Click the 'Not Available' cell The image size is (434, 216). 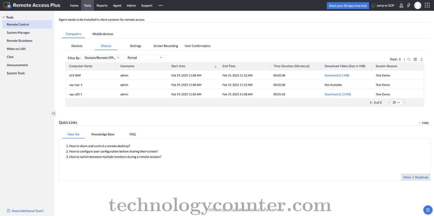333,85
